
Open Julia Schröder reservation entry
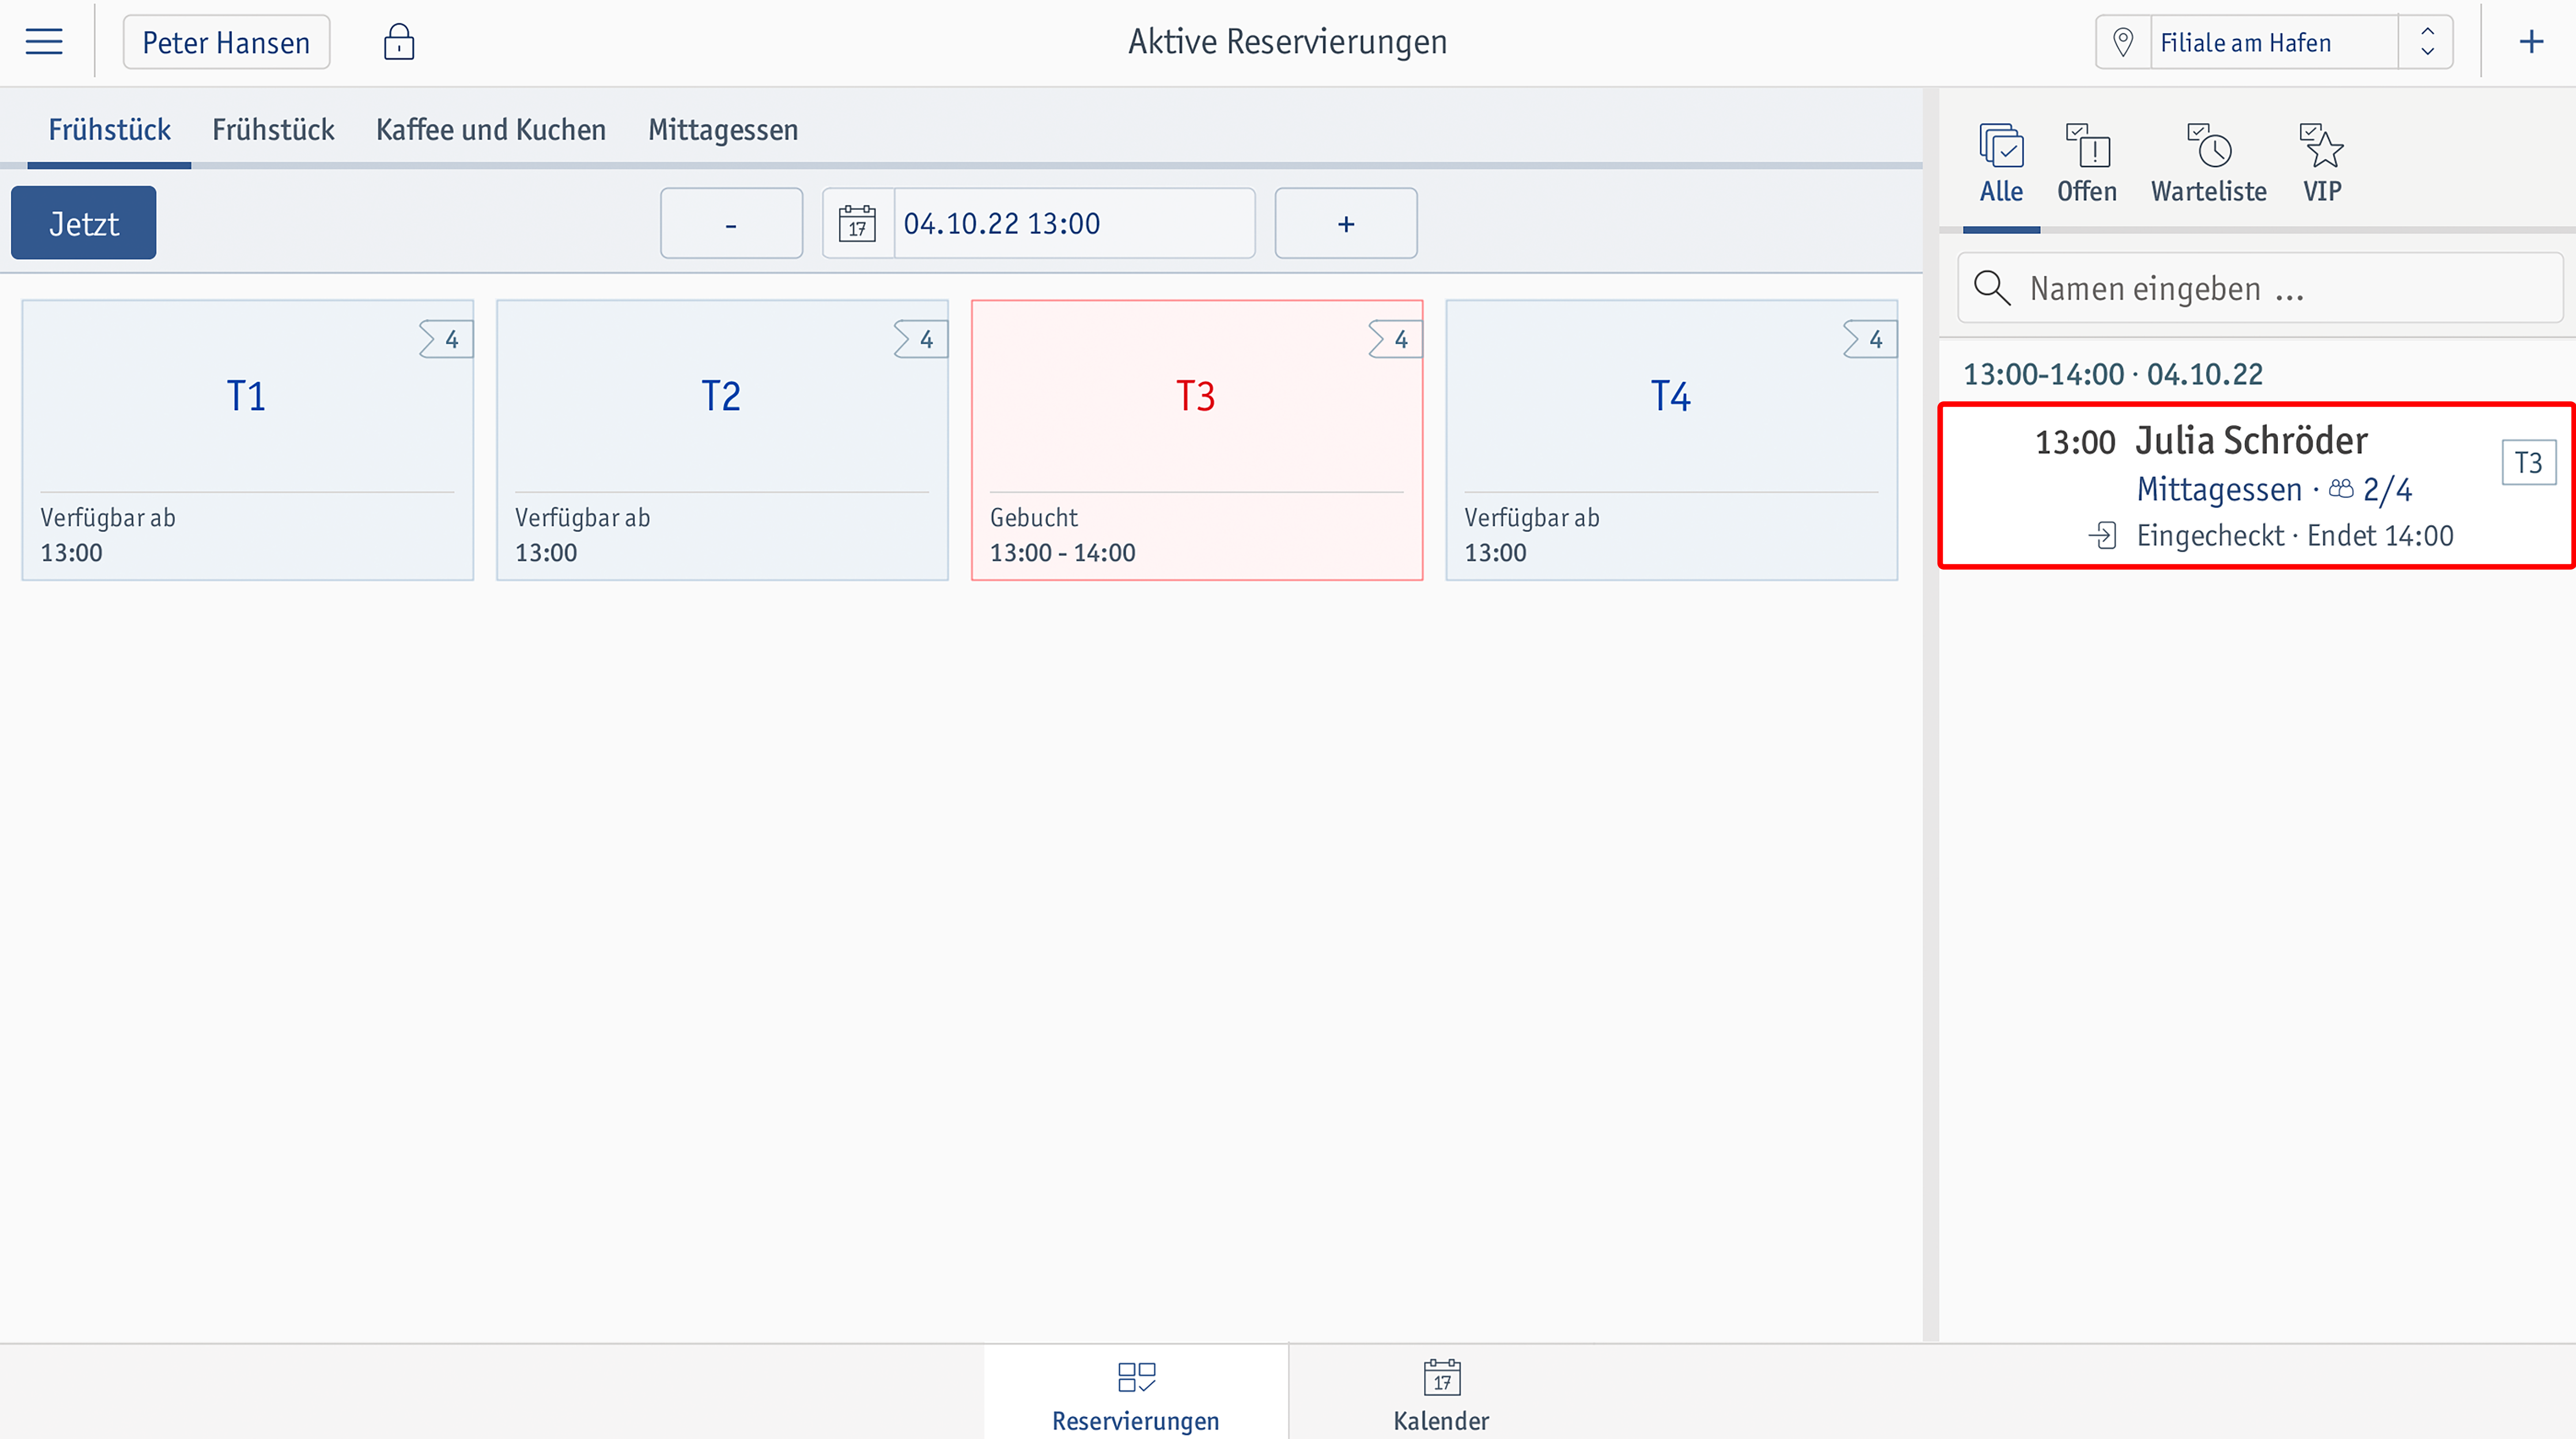pos(2257,486)
